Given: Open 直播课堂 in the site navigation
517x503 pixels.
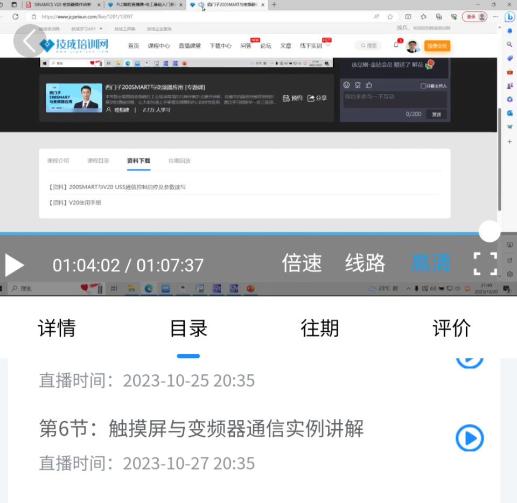Looking at the screenshot, I should [x=190, y=46].
